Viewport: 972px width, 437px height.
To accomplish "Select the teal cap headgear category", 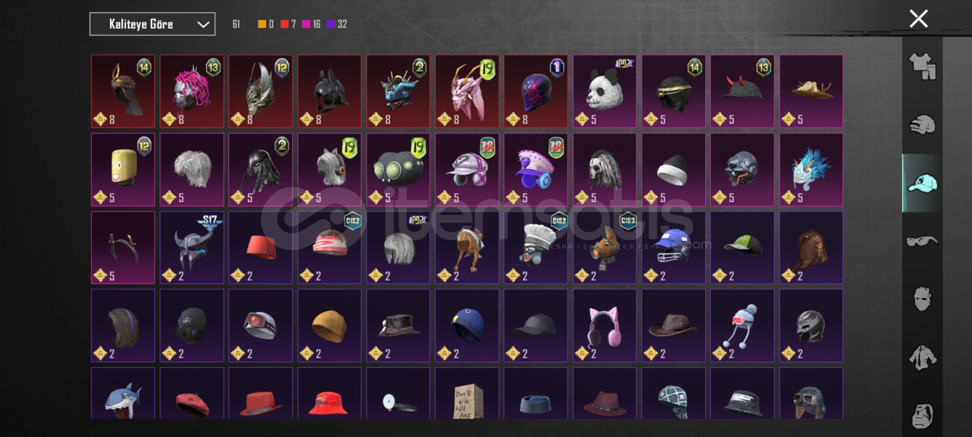I will click(x=922, y=183).
